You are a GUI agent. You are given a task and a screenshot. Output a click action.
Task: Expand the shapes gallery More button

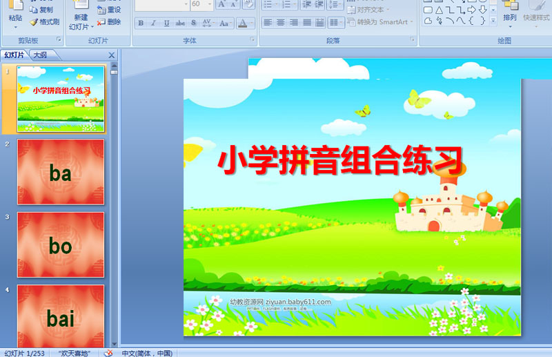[493, 21]
